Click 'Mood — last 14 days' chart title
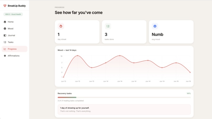Screen dimensions: 212x119 click(67, 50)
